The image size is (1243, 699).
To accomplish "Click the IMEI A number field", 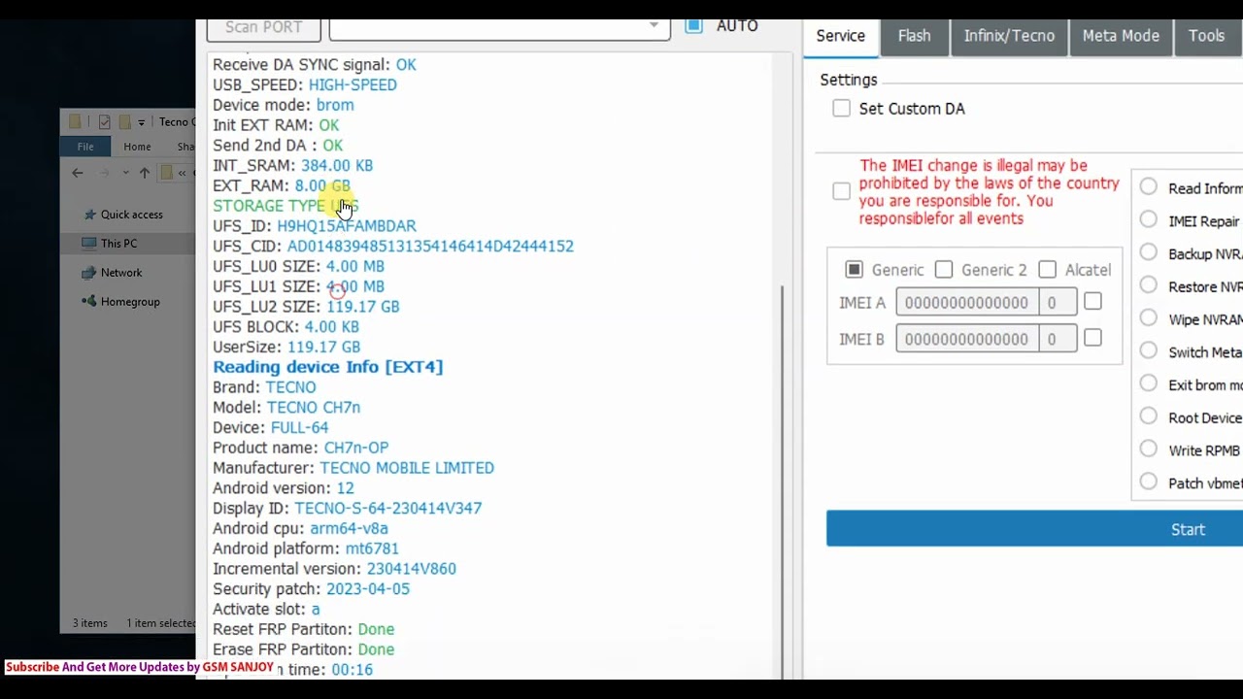I will (967, 303).
